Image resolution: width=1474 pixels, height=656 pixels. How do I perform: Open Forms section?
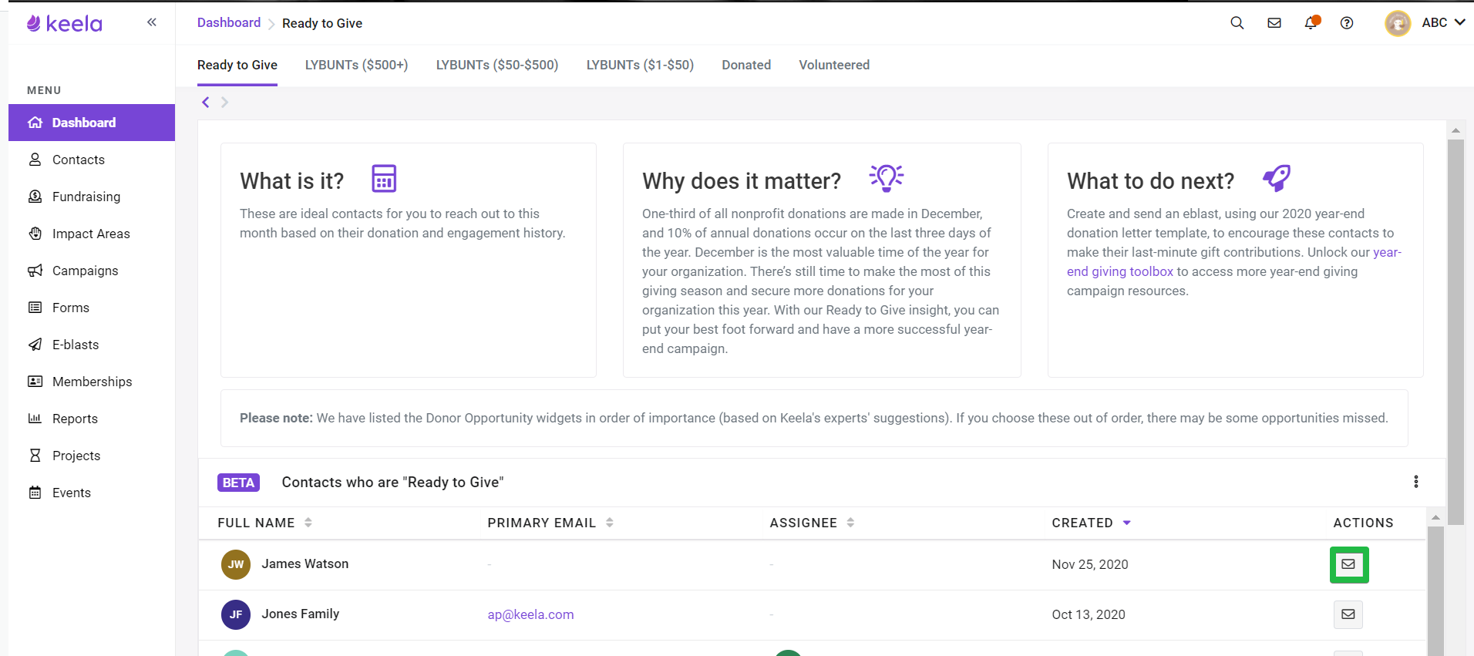(92, 308)
